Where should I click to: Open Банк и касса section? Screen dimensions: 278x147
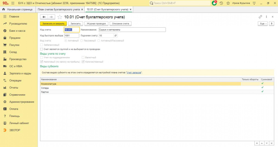coord(17,31)
